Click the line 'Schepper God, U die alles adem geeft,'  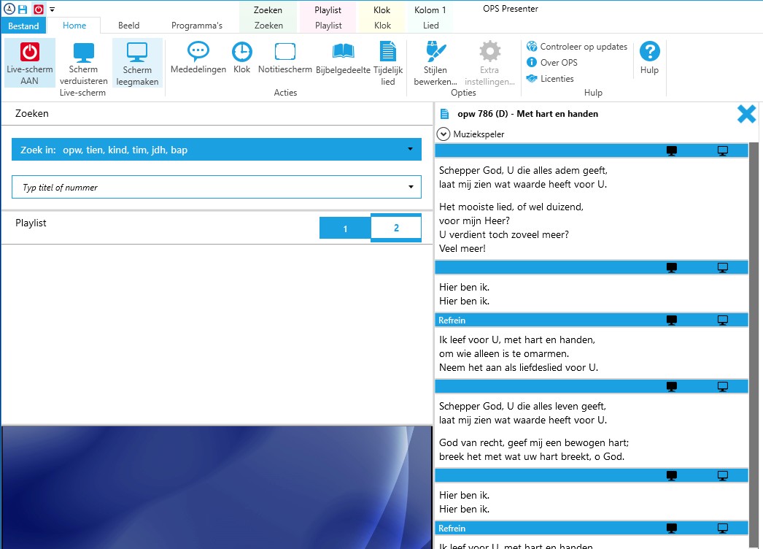pyautogui.click(x=523, y=171)
